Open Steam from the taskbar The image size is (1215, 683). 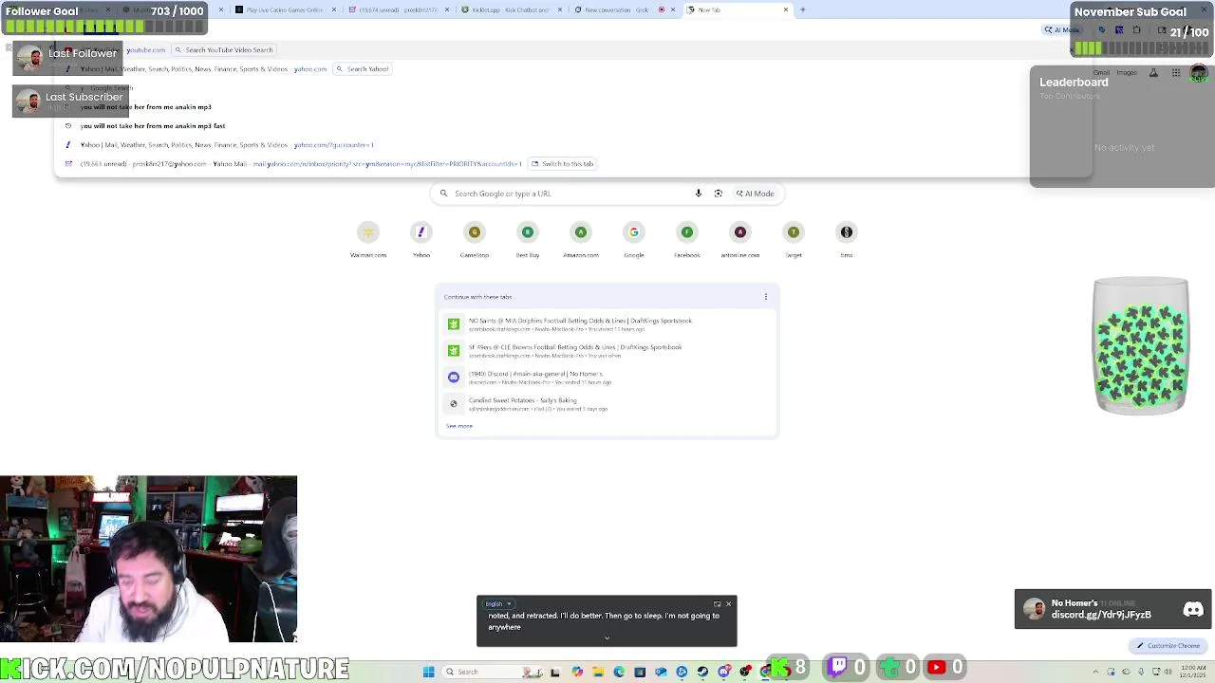702,672
